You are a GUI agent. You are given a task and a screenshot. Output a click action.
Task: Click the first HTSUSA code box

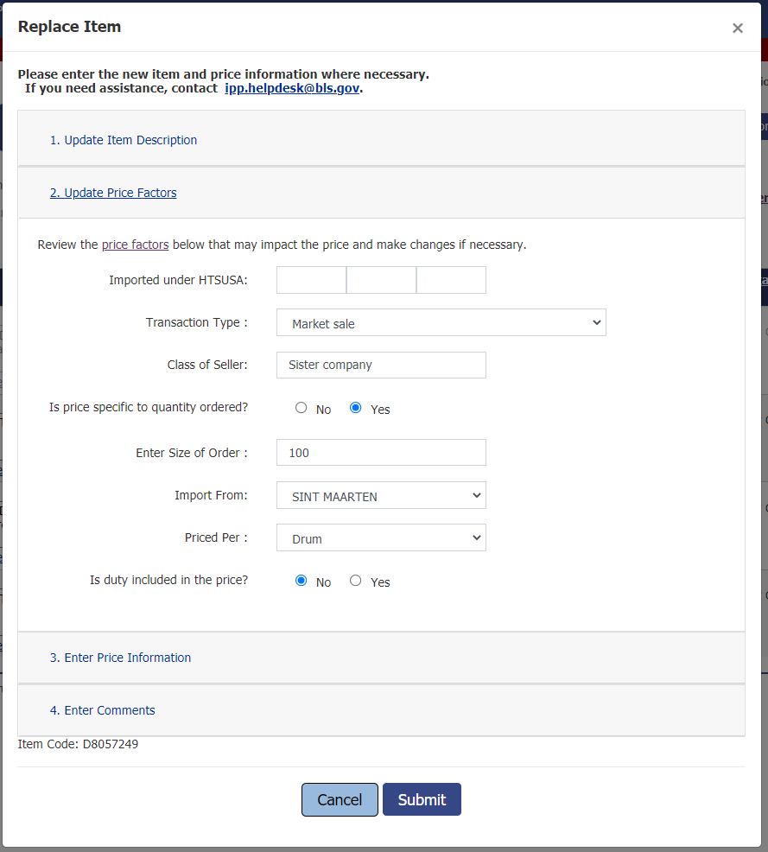click(x=311, y=280)
